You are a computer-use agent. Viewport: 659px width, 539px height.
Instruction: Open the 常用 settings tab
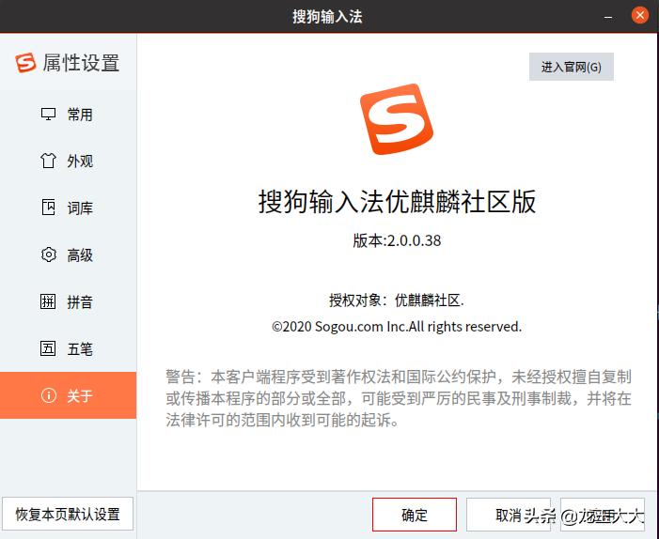[68, 115]
